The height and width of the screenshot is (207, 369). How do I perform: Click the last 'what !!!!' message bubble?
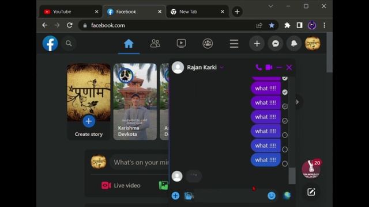(265, 160)
